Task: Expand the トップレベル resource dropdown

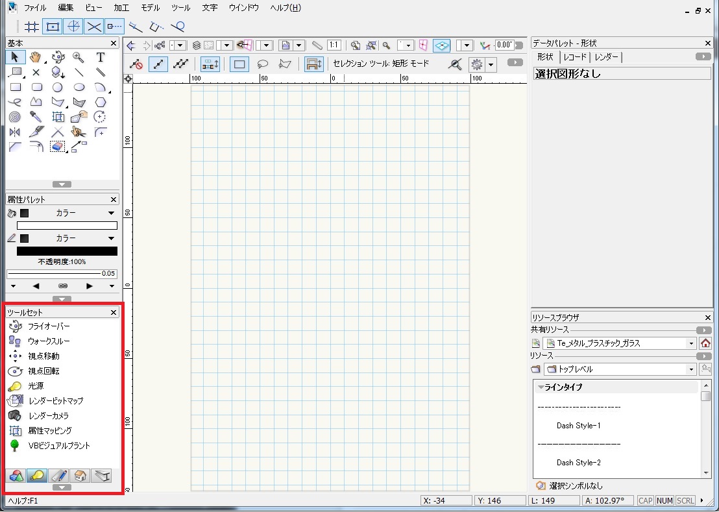Action: tap(621, 369)
